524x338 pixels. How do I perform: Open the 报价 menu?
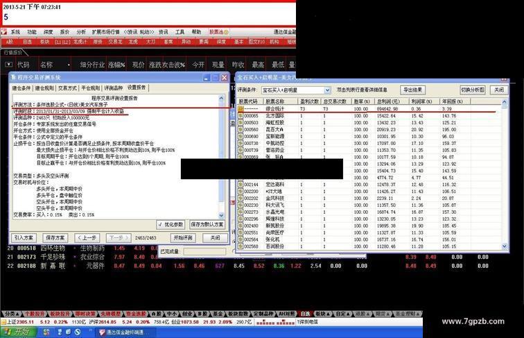(x=64, y=32)
